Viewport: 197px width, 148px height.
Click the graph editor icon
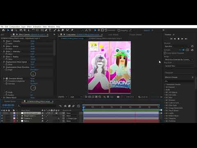pyautogui.click(x=78, y=106)
